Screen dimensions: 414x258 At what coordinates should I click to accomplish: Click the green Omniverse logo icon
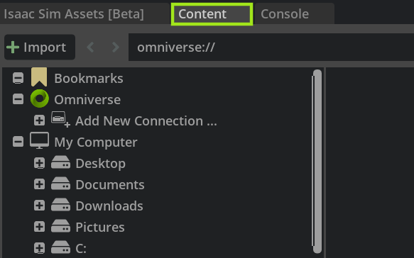tap(40, 99)
